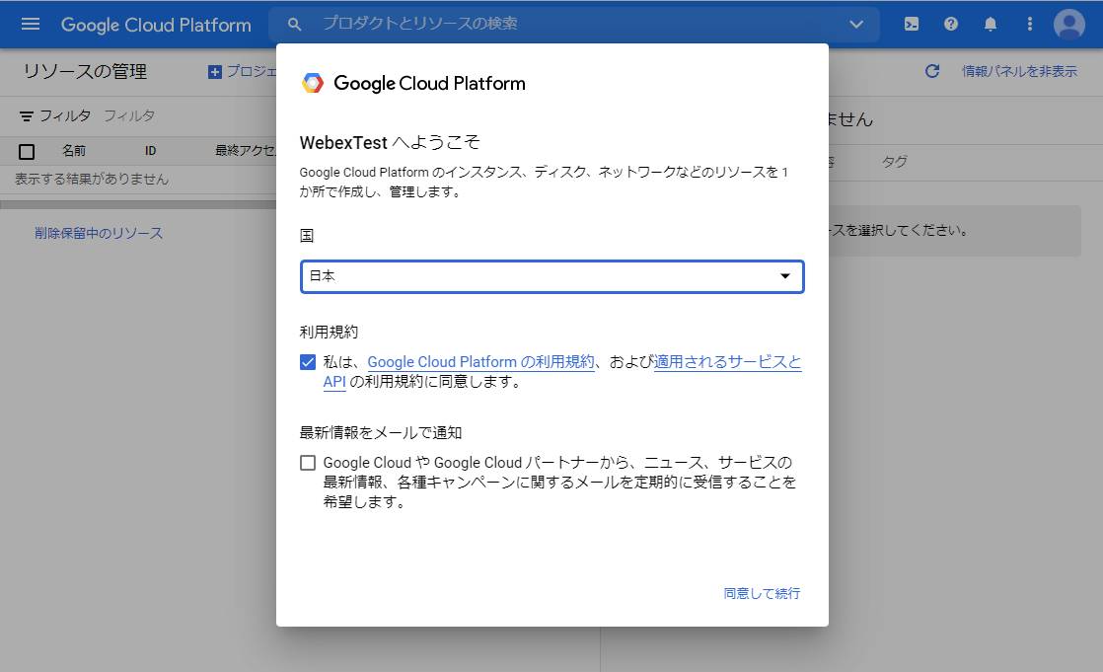
Task: Click the filter icon in resource list
Action: pyautogui.click(x=27, y=116)
